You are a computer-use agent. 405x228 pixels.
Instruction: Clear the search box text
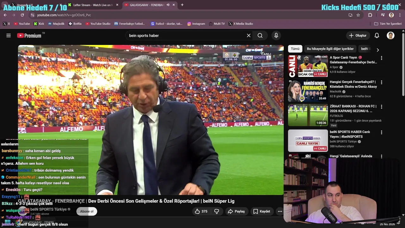point(249,35)
